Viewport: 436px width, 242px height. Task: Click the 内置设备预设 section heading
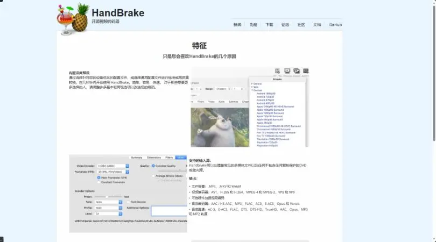79,73
